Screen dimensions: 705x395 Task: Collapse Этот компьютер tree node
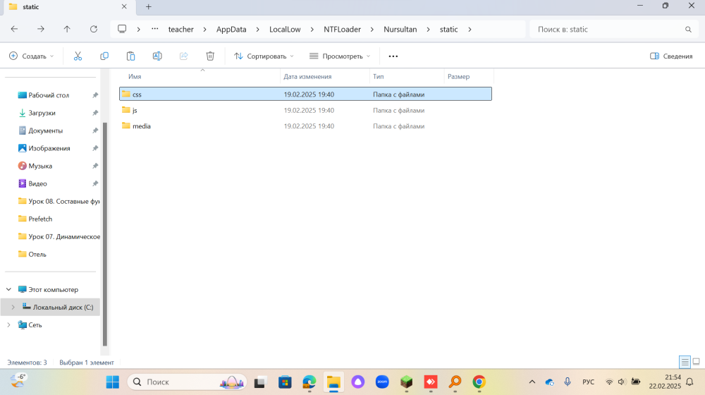(x=8, y=289)
